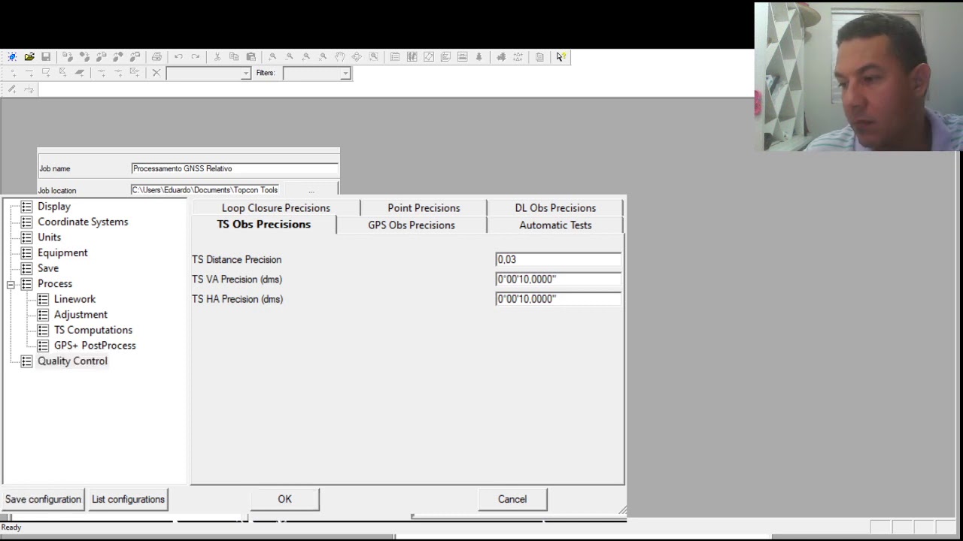Select Units in the settings tree

pos(50,237)
